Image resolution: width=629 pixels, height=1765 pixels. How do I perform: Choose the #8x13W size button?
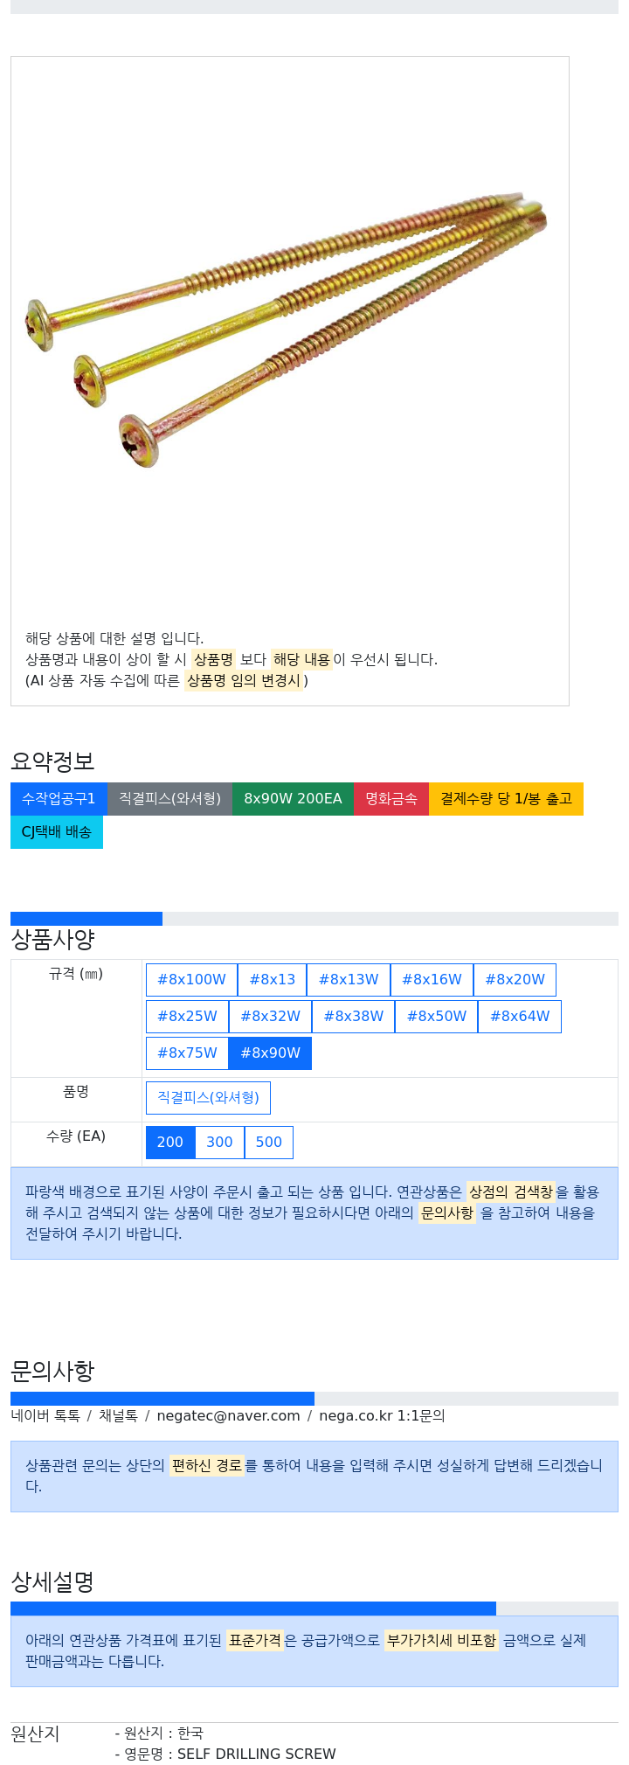[349, 980]
